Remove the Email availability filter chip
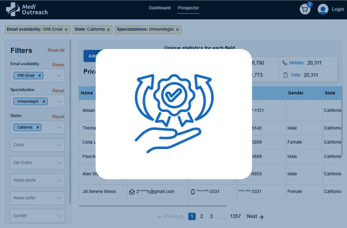The image size is (347, 228). [66, 30]
